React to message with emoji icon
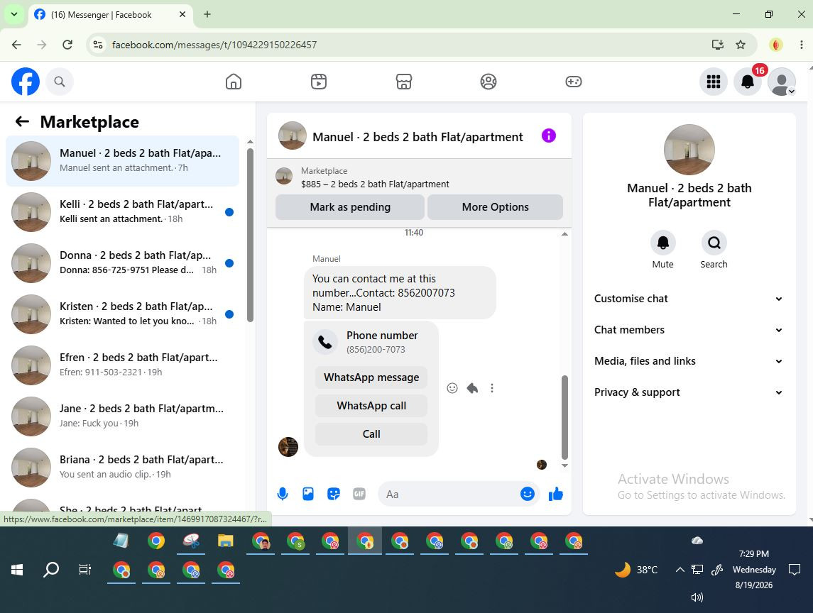 (x=452, y=388)
